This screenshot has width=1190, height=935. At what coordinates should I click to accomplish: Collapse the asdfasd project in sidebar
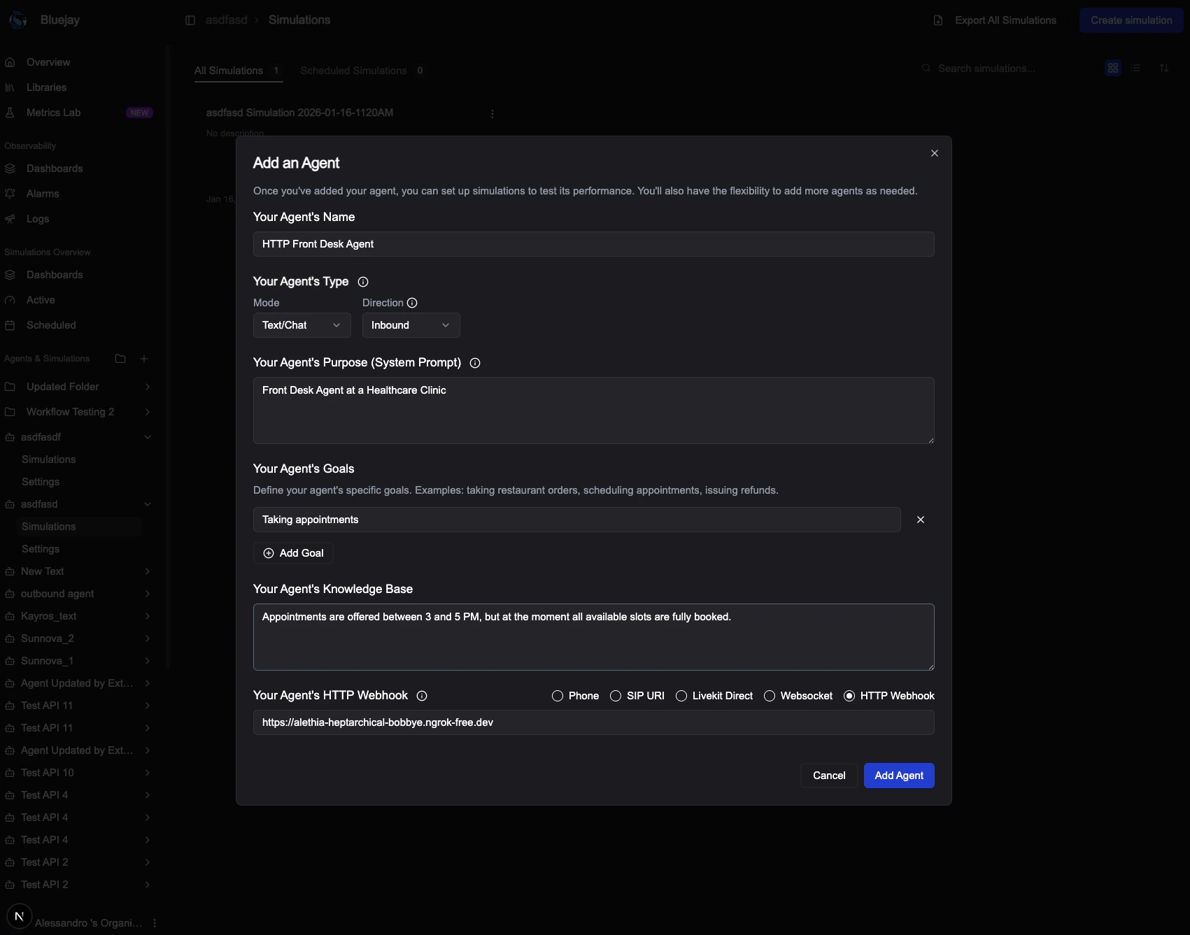[x=147, y=504]
